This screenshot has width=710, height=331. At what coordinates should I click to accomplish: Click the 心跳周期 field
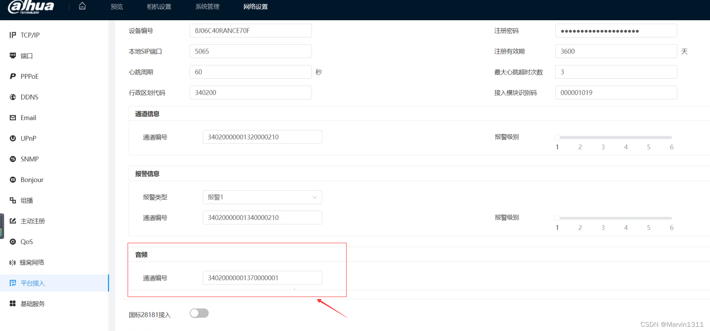tap(250, 72)
